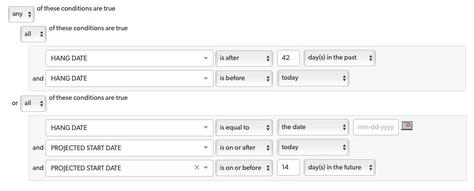Open the 'today' dropdown beside 'is on or after'
Viewport: 474px width, 191px height.
[x=313, y=147]
